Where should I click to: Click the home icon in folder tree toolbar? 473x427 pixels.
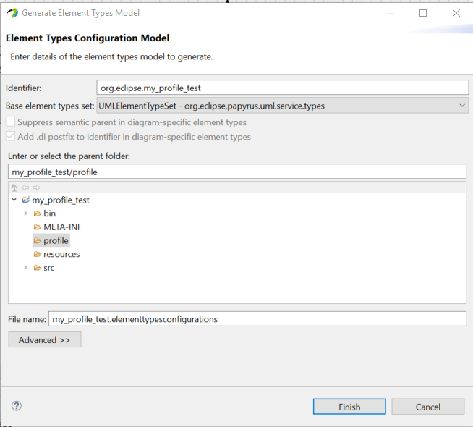pos(14,187)
